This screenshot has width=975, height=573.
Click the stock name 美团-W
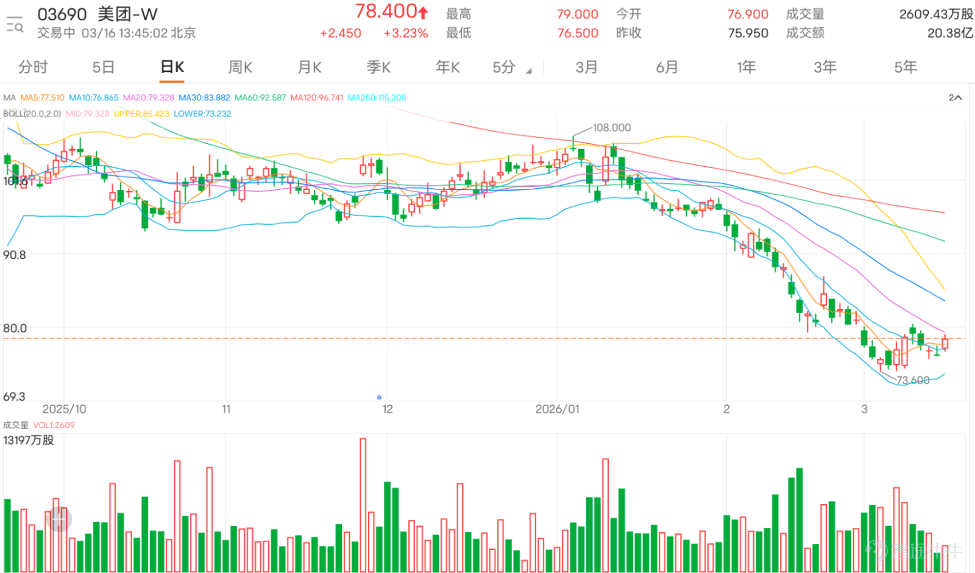tap(127, 14)
